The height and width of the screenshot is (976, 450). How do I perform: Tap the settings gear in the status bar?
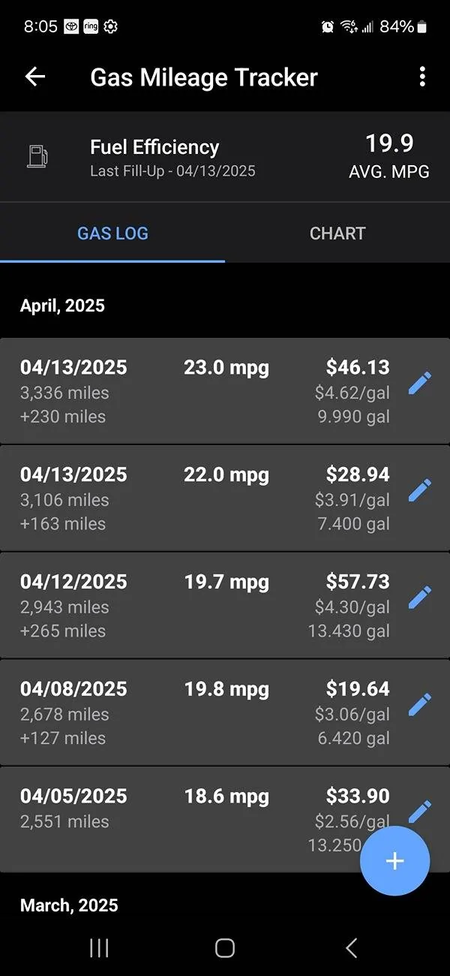[x=110, y=27]
